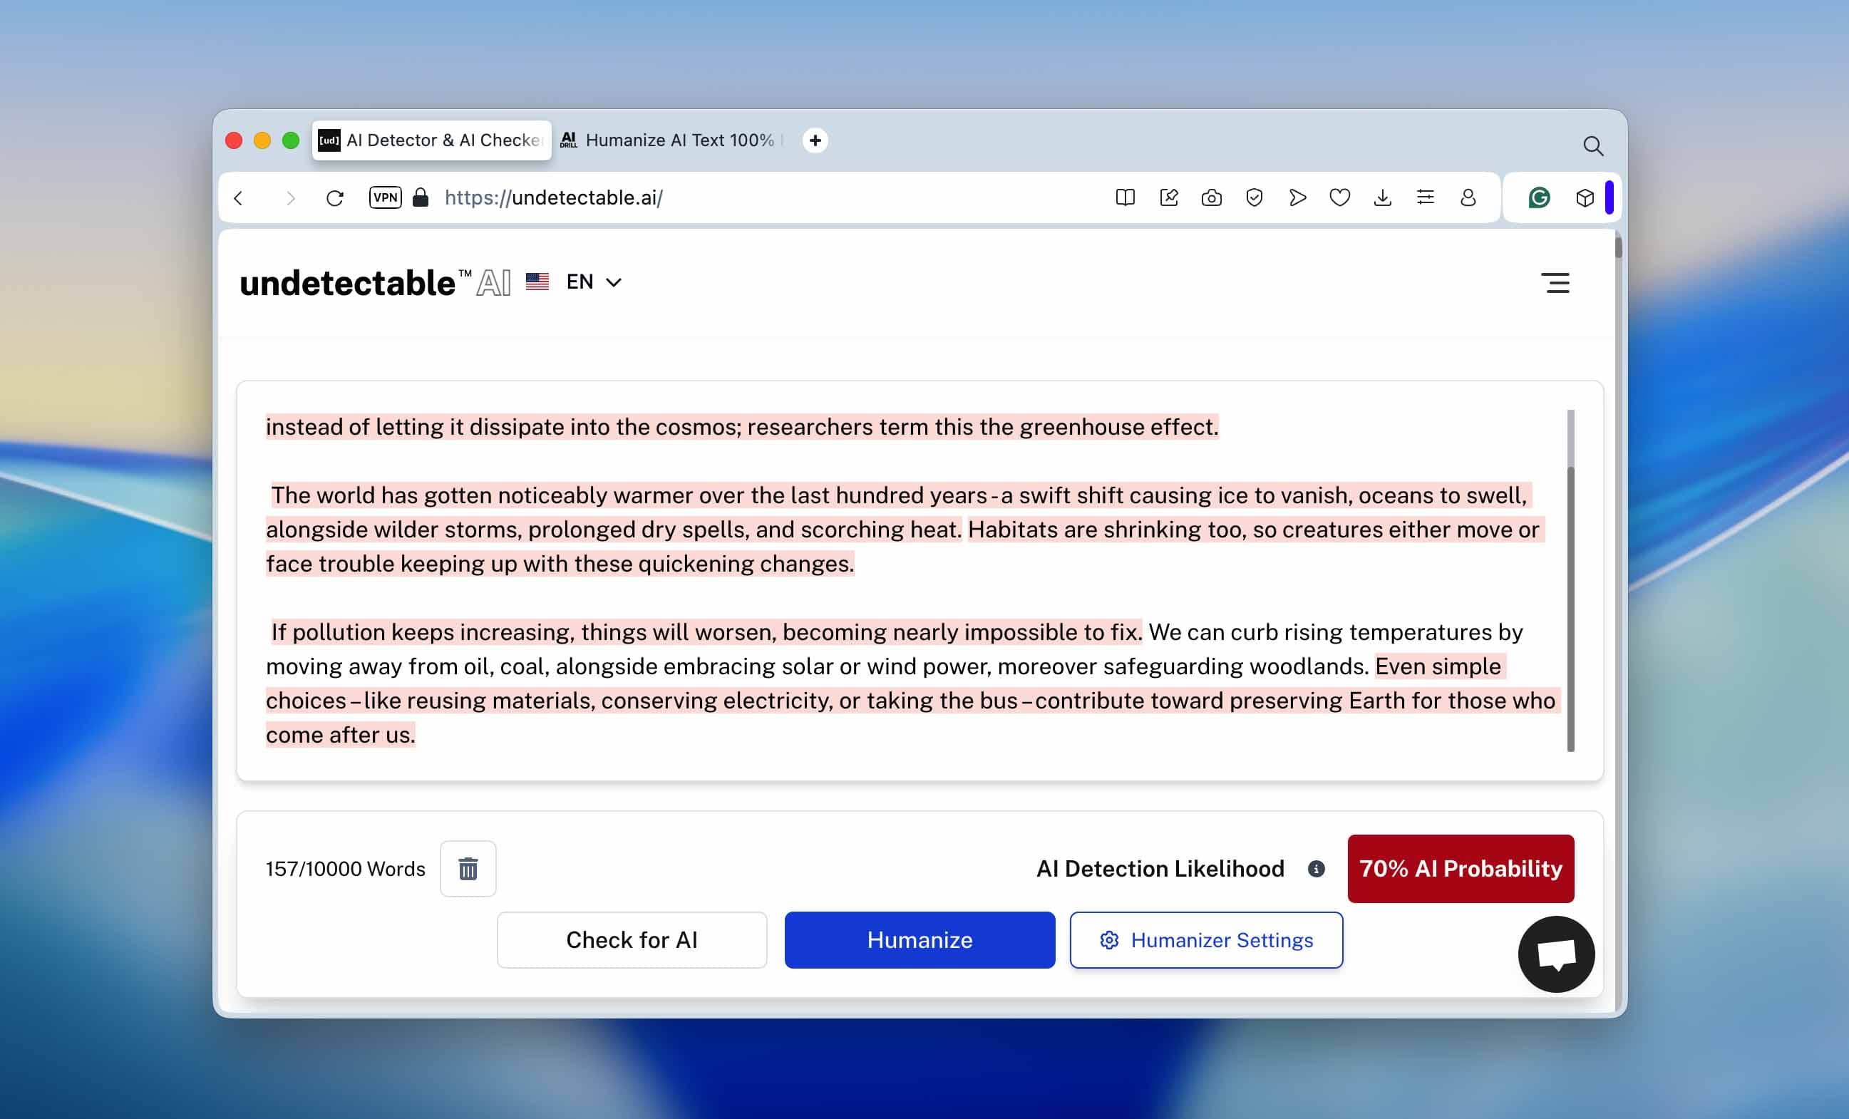The height and width of the screenshot is (1119, 1849).
Task: Open the easy setup sliders menu
Action: (1425, 197)
